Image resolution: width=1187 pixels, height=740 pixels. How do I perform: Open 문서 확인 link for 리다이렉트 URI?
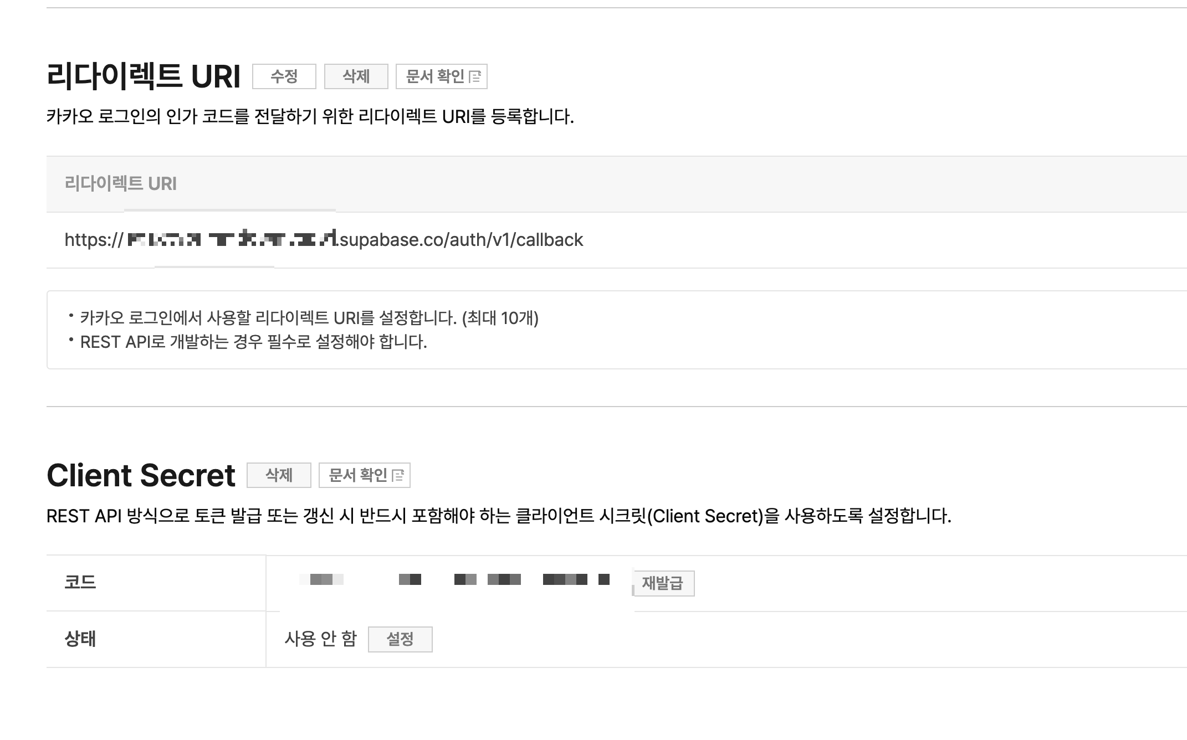(x=441, y=76)
